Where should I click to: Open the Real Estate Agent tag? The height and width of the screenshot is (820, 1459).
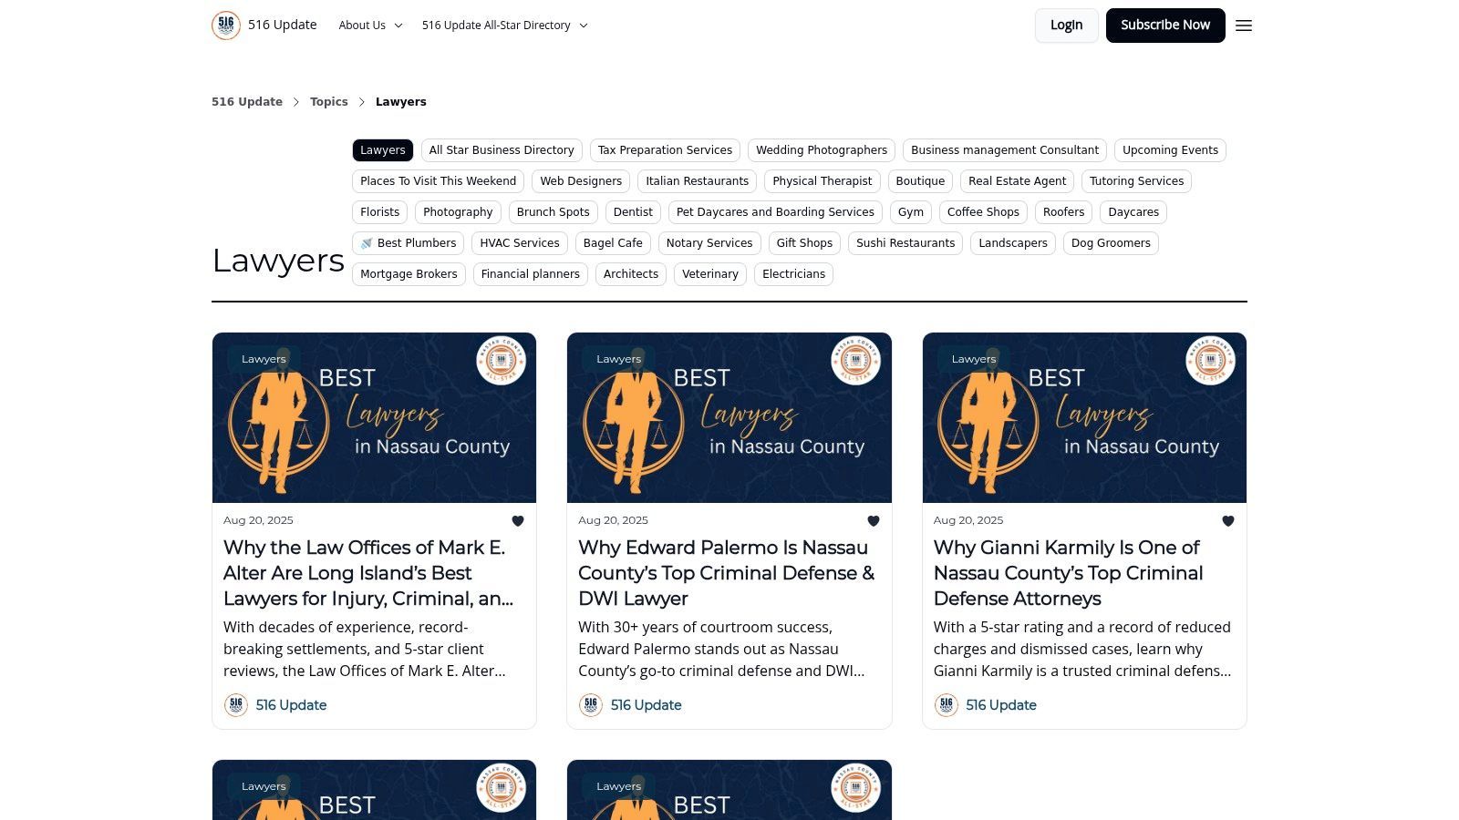[1018, 181]
